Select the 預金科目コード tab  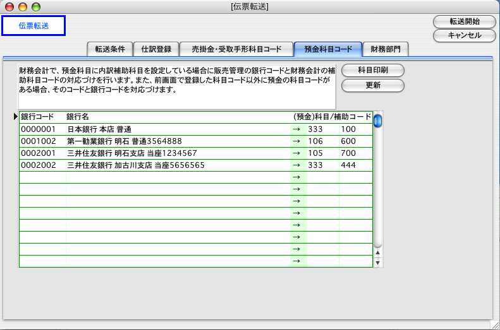[327, 49]
